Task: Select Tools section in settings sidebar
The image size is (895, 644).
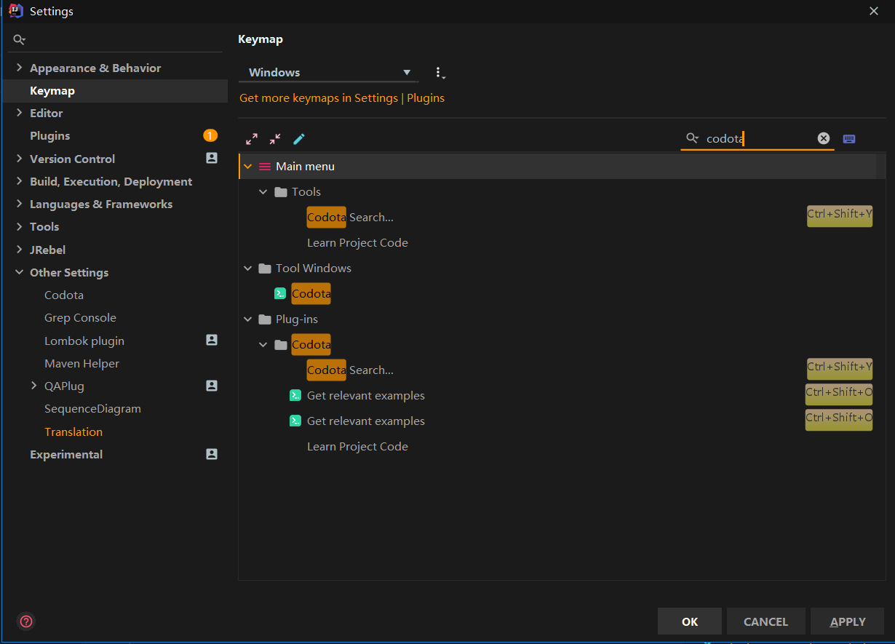Action: pos(44,226)
